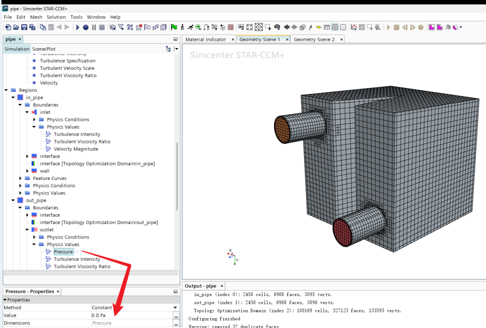Viewport: 486px width, 328px height.
Task: Click the Open Simulation folder icon
Action: (16, 27)
